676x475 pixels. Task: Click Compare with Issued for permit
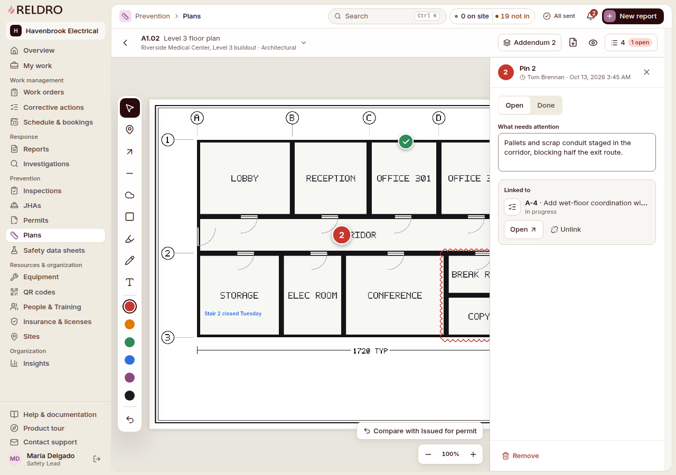420,431
